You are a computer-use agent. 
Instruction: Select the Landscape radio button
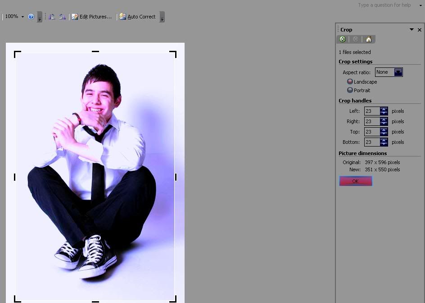[350, 82]
